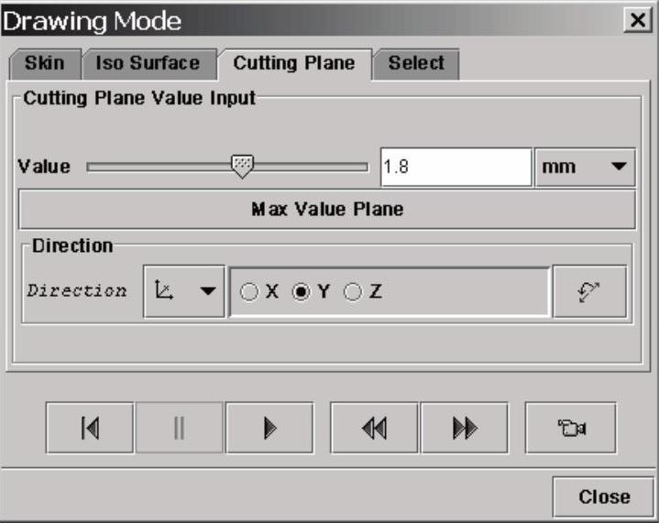Expand the coordinate system dropdown arrow
Screen dimensions: 659x523
pos(209,291)
